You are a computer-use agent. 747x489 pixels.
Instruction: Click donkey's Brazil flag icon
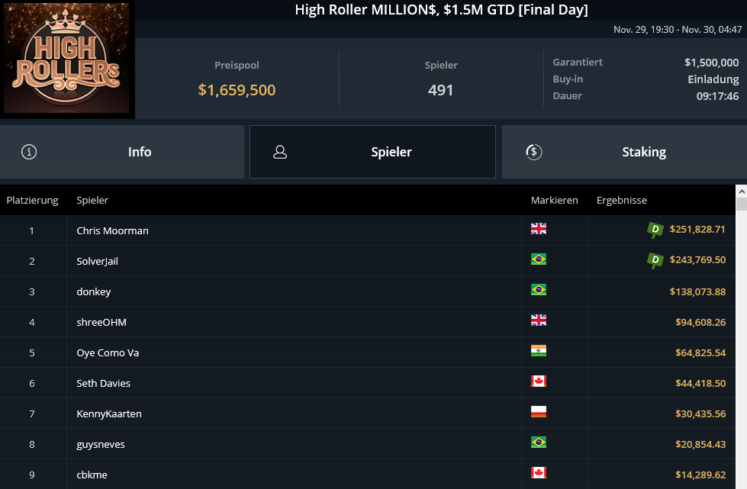[x=539, y=290]
